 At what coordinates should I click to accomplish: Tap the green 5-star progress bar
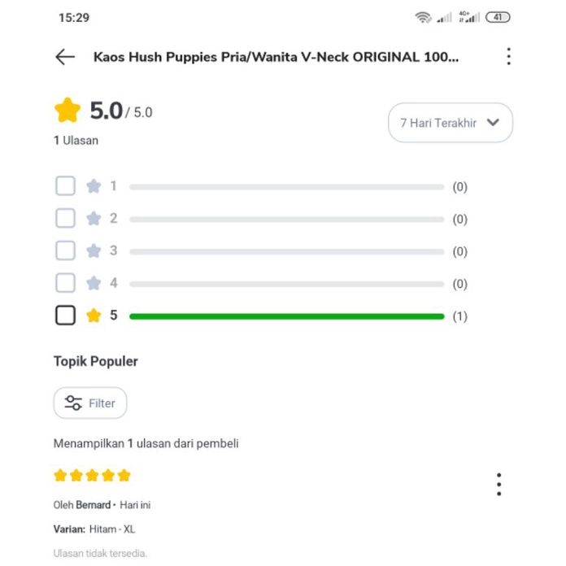[x=286, y=316]
